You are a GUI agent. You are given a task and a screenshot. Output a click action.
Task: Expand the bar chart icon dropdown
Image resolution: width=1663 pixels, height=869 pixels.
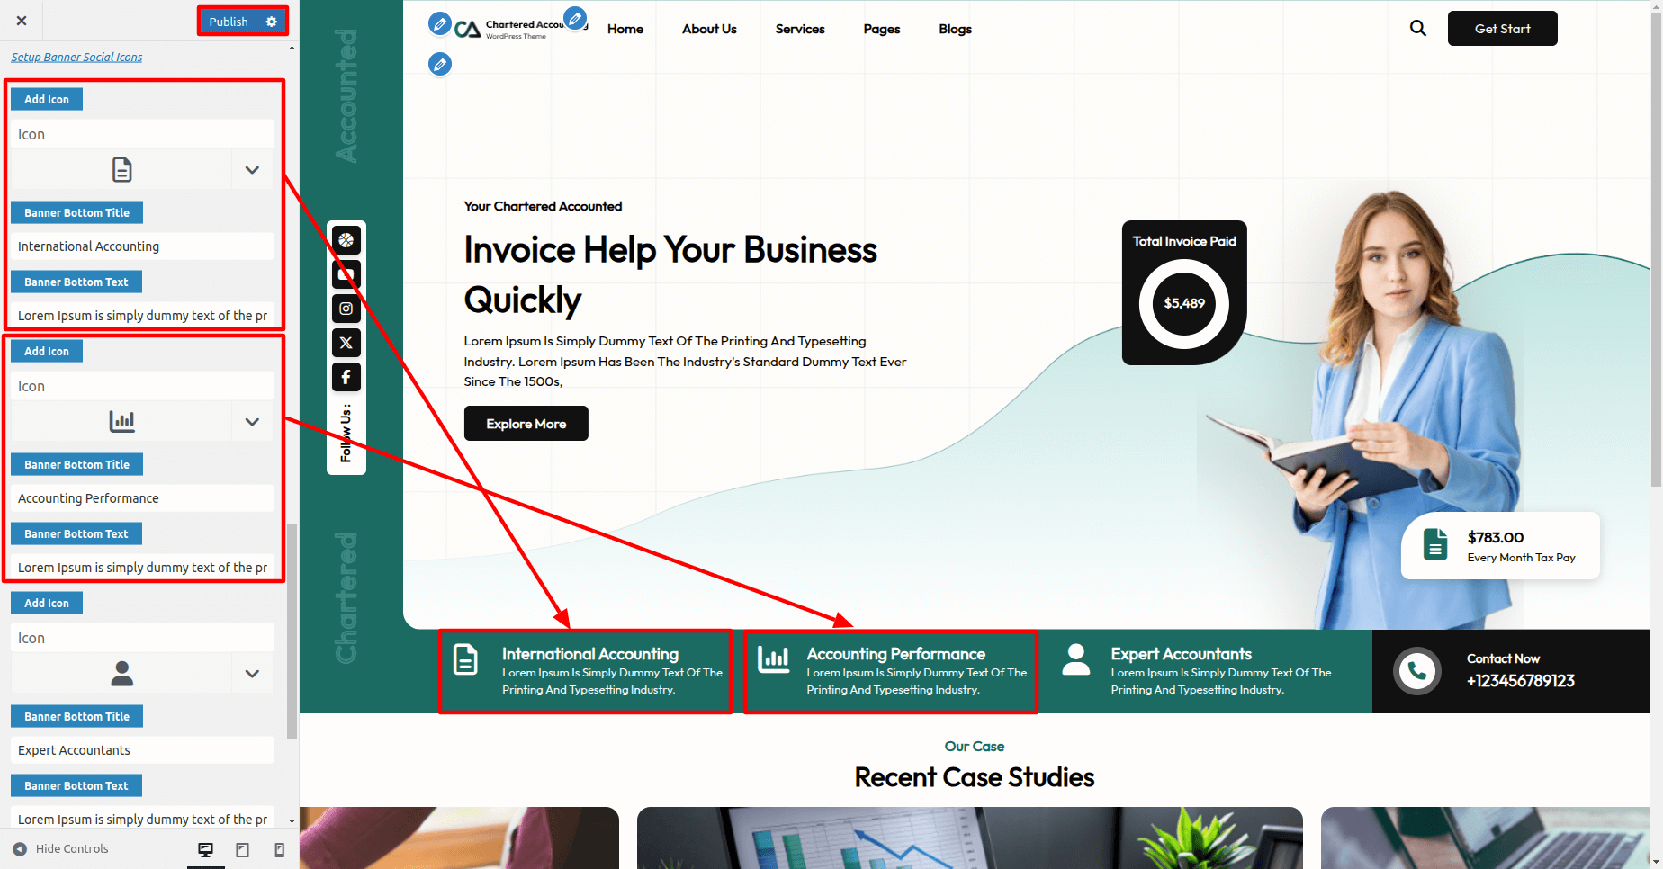tap(252, 422)
